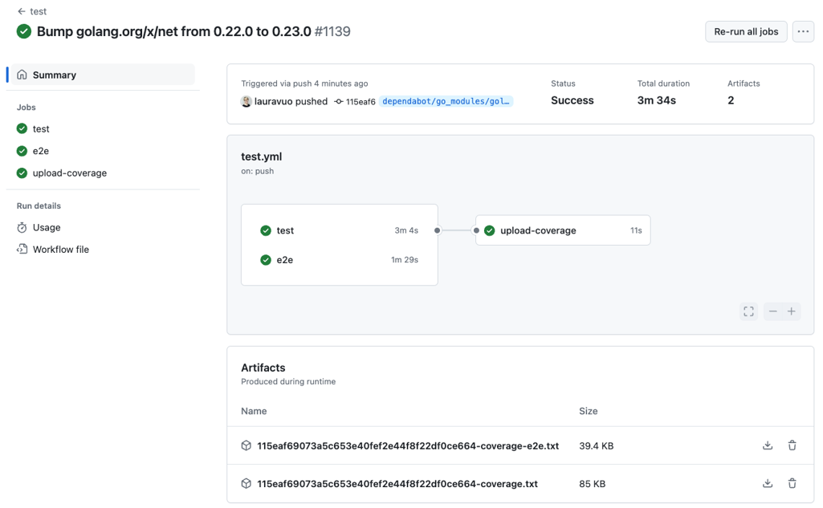Click the back arrow next to test
This screenshot has width=823, height=508.
pos(22,11)
